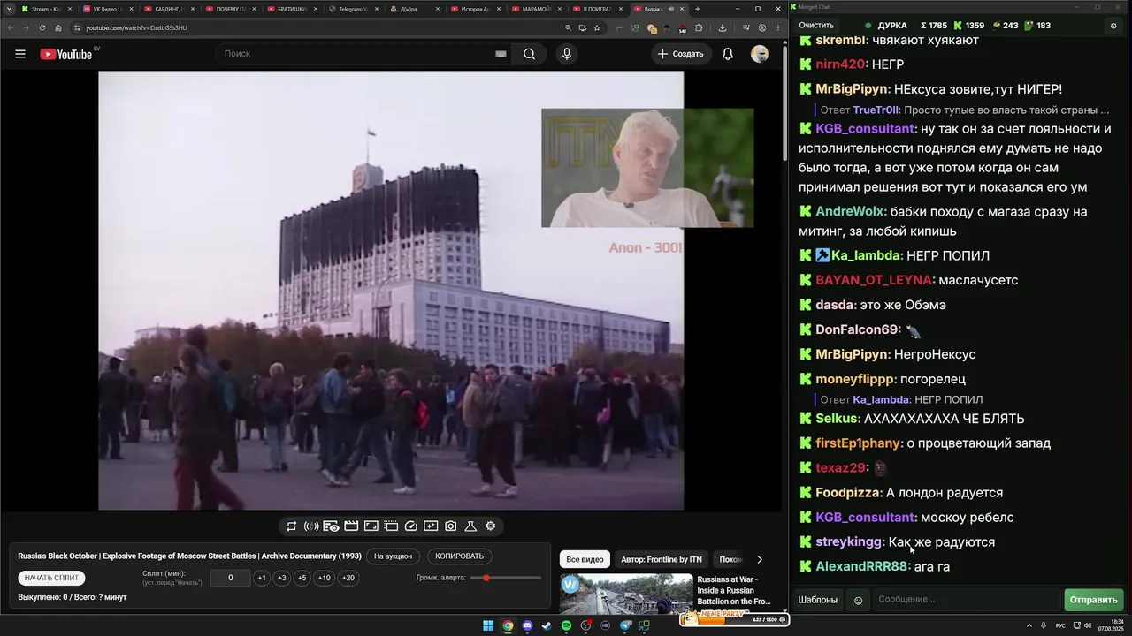Image resolution: width=1132 pixels, height=636 pixels.
Task: Adjust the Громк. алерта volume slider
Action: [x=506, y=578]
